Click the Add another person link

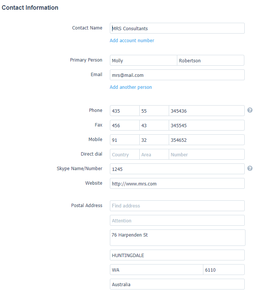point(131,87)
